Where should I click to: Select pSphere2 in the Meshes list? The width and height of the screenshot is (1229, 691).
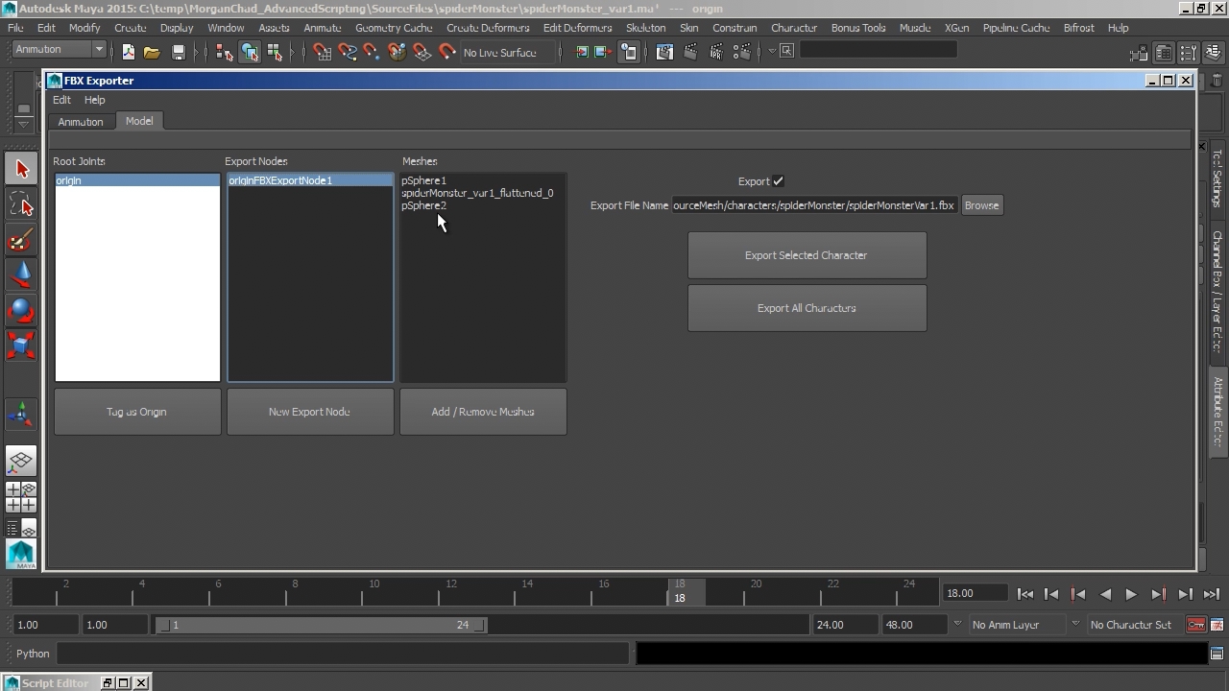point(423,205)
